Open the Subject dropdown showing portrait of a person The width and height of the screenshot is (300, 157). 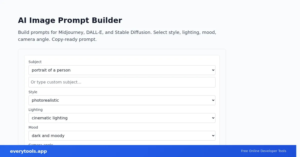(122, 70)
